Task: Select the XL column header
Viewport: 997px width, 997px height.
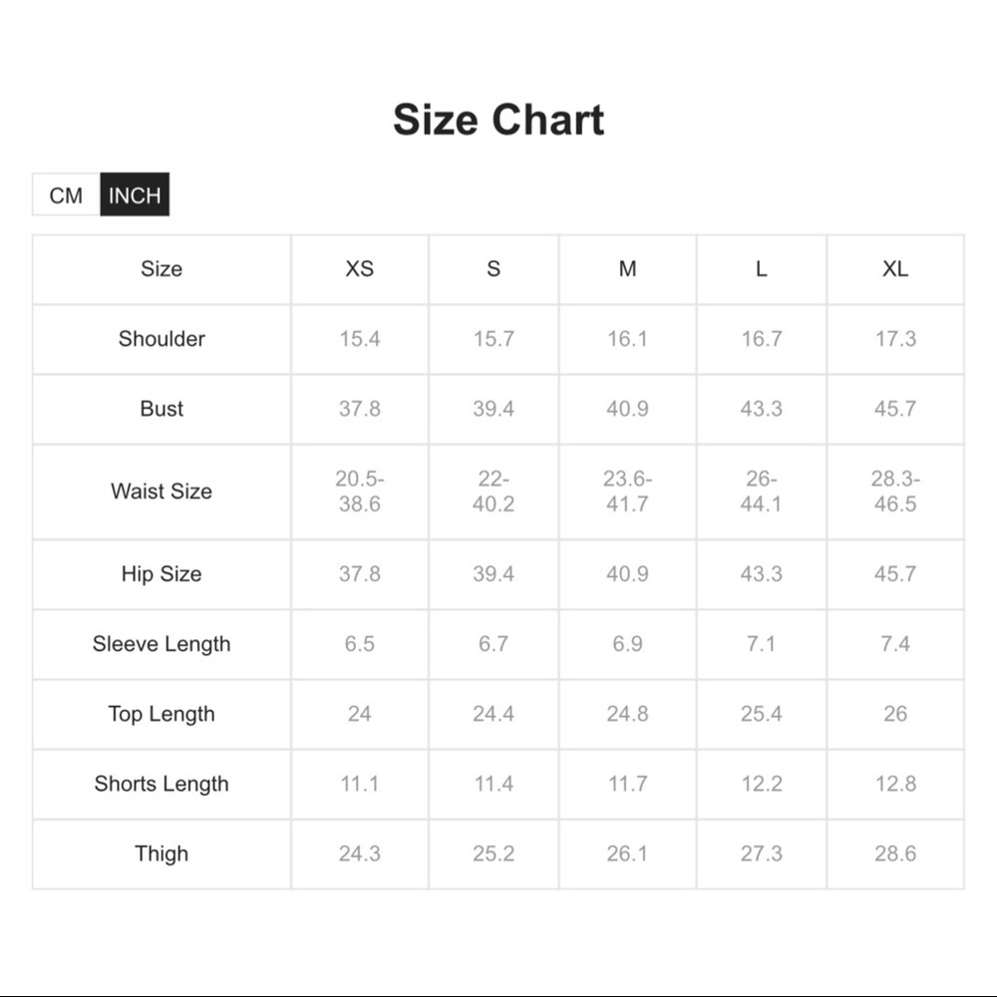Action: (x=895, y=269)
